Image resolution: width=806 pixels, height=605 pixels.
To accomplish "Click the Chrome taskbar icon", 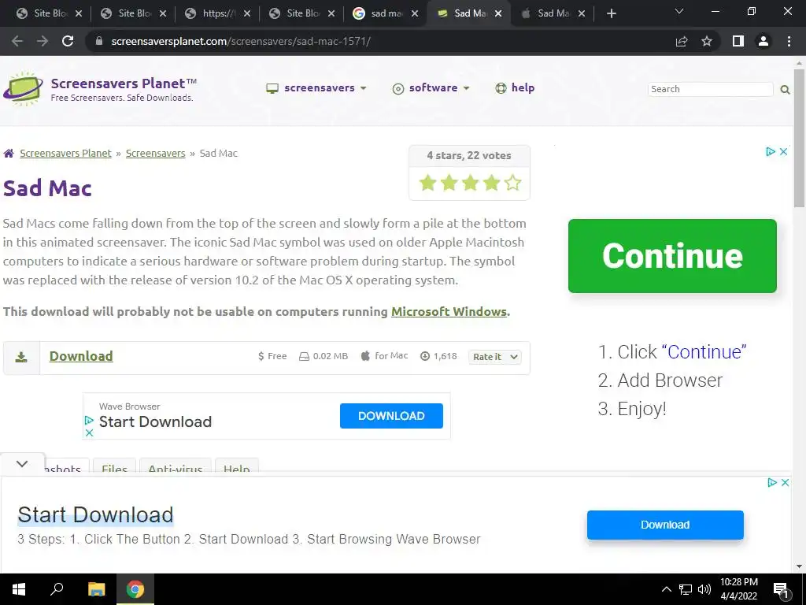I will (135, 589).
